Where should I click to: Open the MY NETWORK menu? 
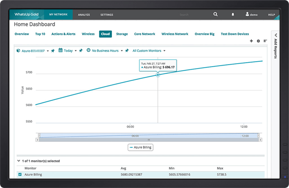click(x=58, y=14)
